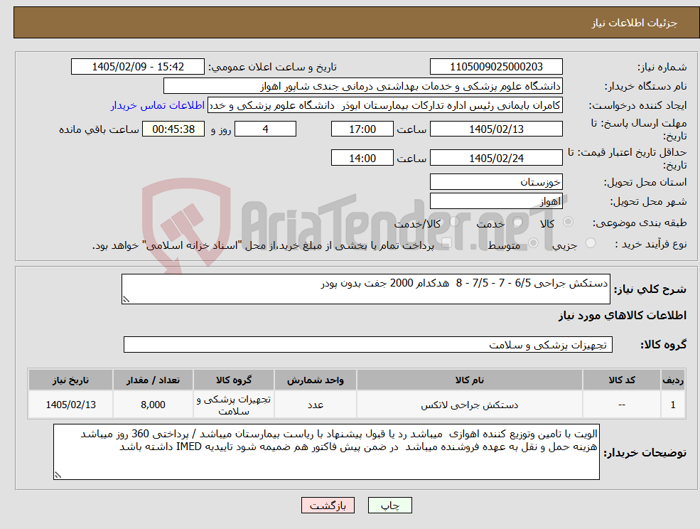
Task: Click the resize handle of description text area
Action: click(x=126, y=300)
